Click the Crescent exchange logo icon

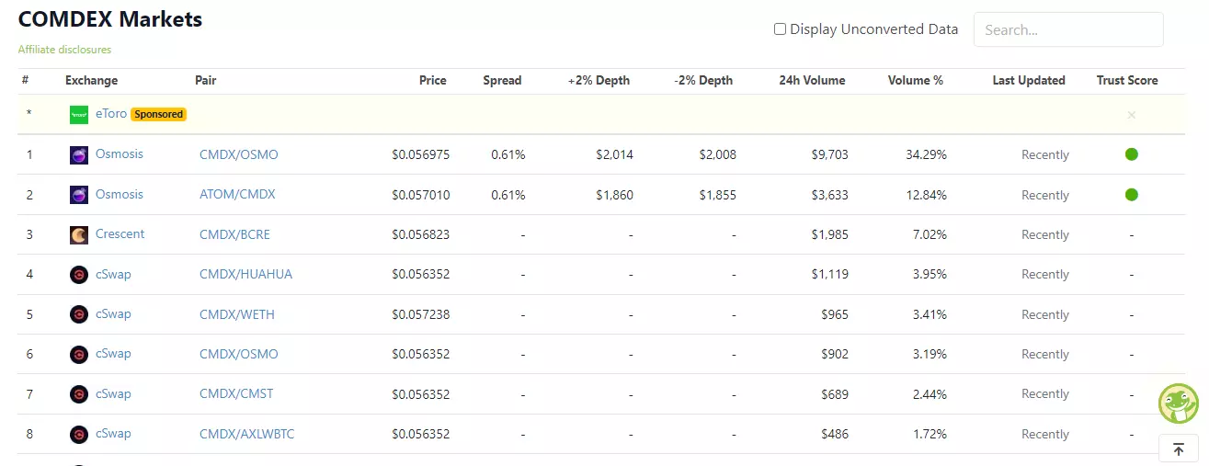[x=79, y=235]
